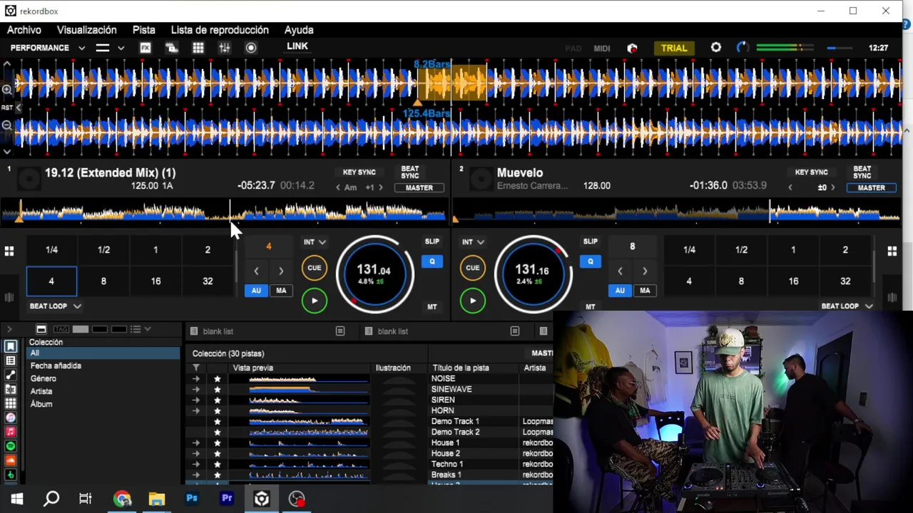Image resolution: width=913 pixels, height=513 pixels.
Task: Start playback on deck 2
Action: [472, 301]
